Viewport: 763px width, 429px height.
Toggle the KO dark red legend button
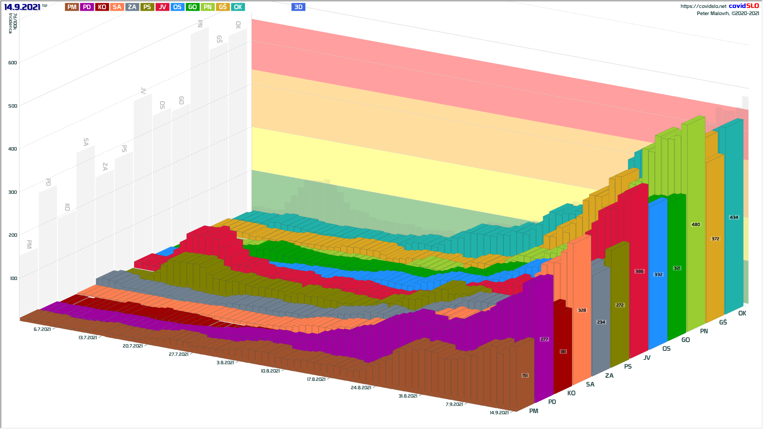coord(102,7)
